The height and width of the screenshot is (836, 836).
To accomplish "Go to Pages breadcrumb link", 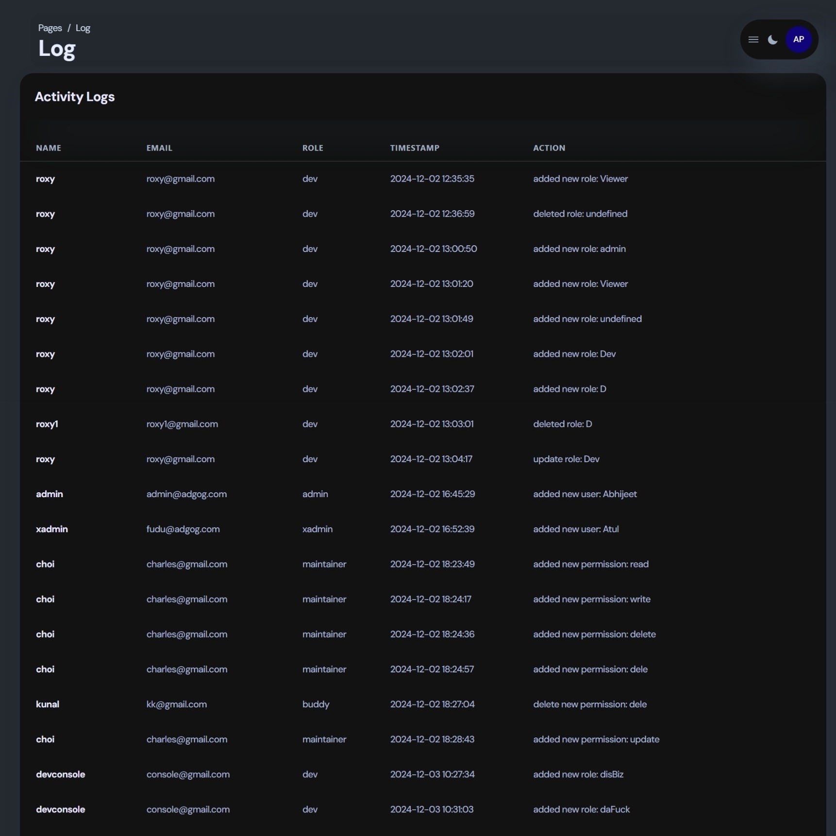I will pyautogui.click(x=50, y=28).
